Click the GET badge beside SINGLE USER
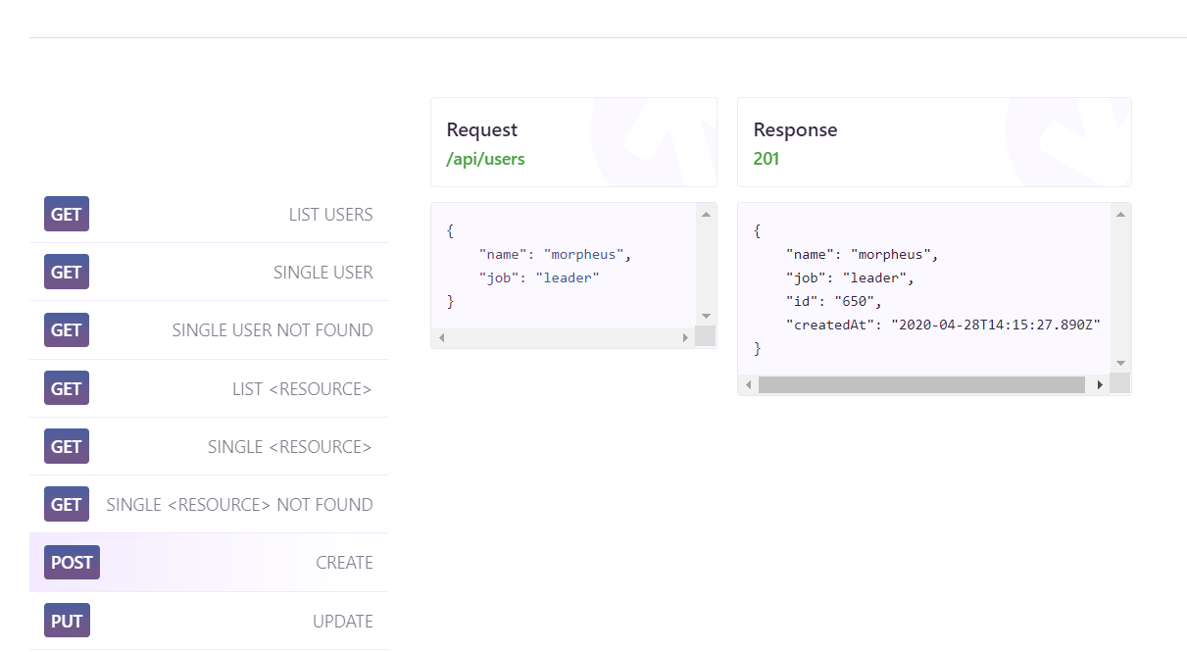Image resolution: width=1187 pixels, height=652 pixels. (x=66, y=272)
